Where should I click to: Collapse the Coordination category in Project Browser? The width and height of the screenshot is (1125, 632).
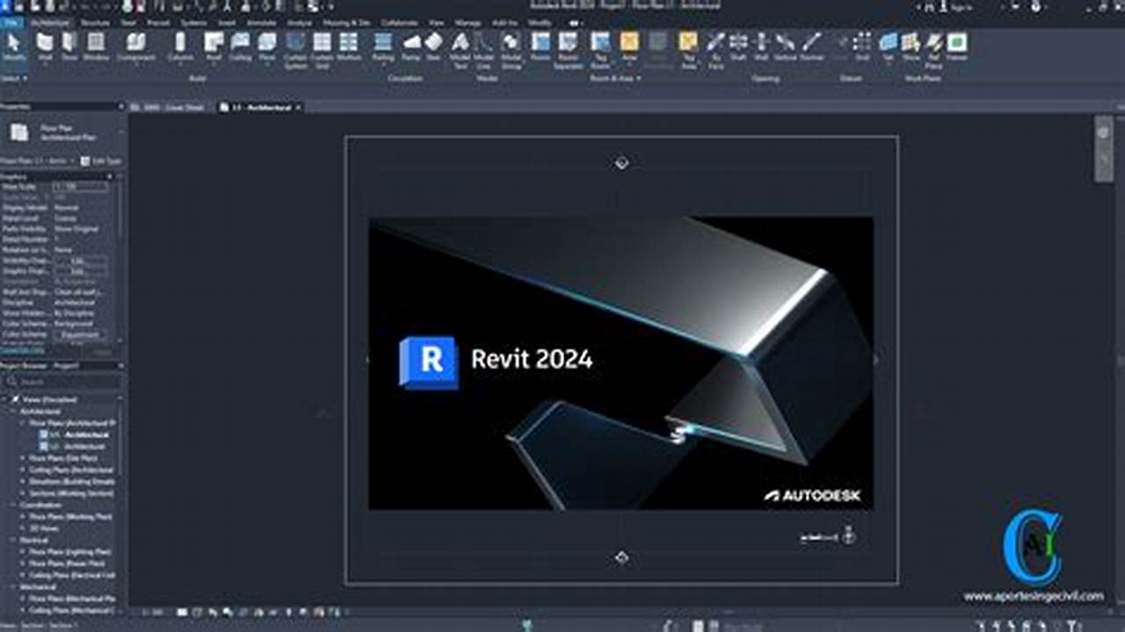12,503
